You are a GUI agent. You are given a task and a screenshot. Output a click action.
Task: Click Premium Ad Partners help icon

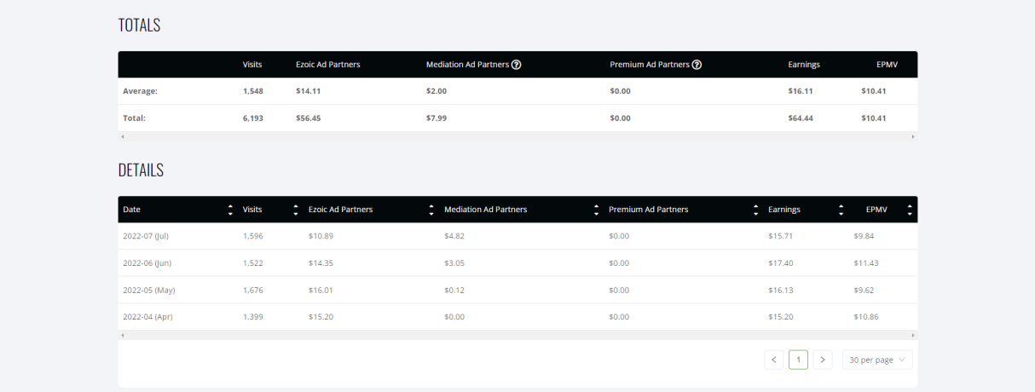pos(697,65)
